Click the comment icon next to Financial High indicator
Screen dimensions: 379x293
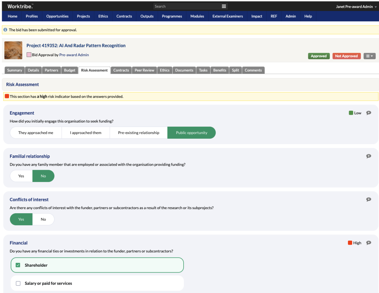click(369, 242)
